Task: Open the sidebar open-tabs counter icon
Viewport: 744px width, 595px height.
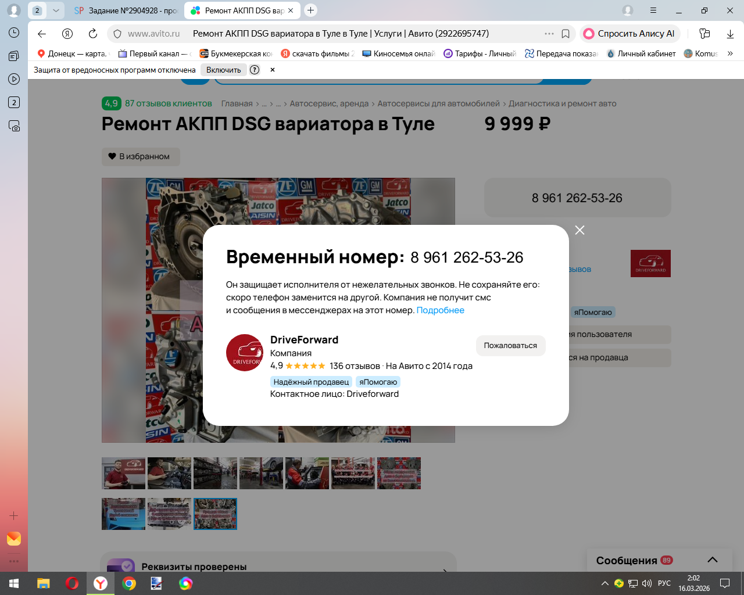Action: click(14, 102)
